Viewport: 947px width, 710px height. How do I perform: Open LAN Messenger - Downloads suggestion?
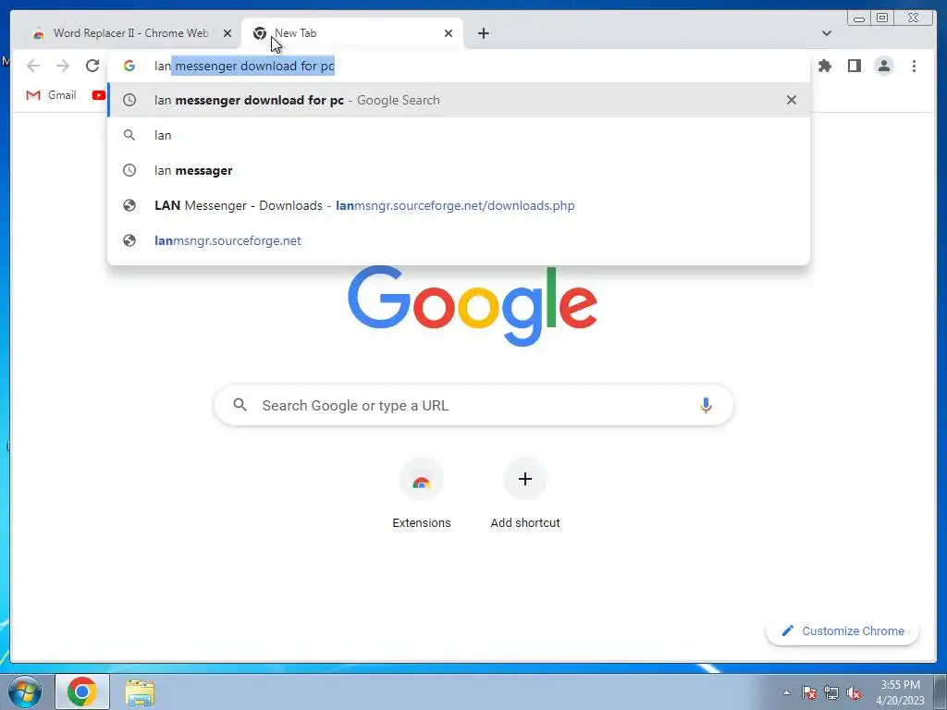459,205
